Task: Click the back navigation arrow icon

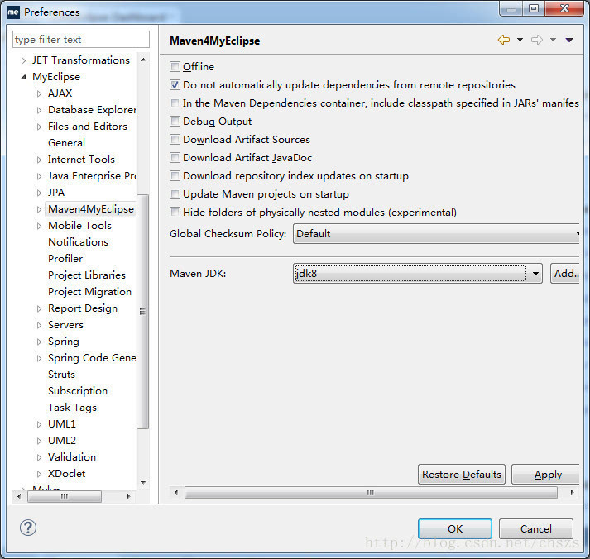Action: (503, 40)
